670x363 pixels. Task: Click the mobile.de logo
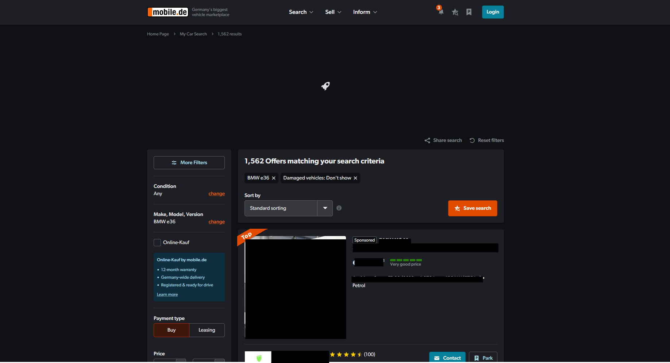(x=168, y=12)
